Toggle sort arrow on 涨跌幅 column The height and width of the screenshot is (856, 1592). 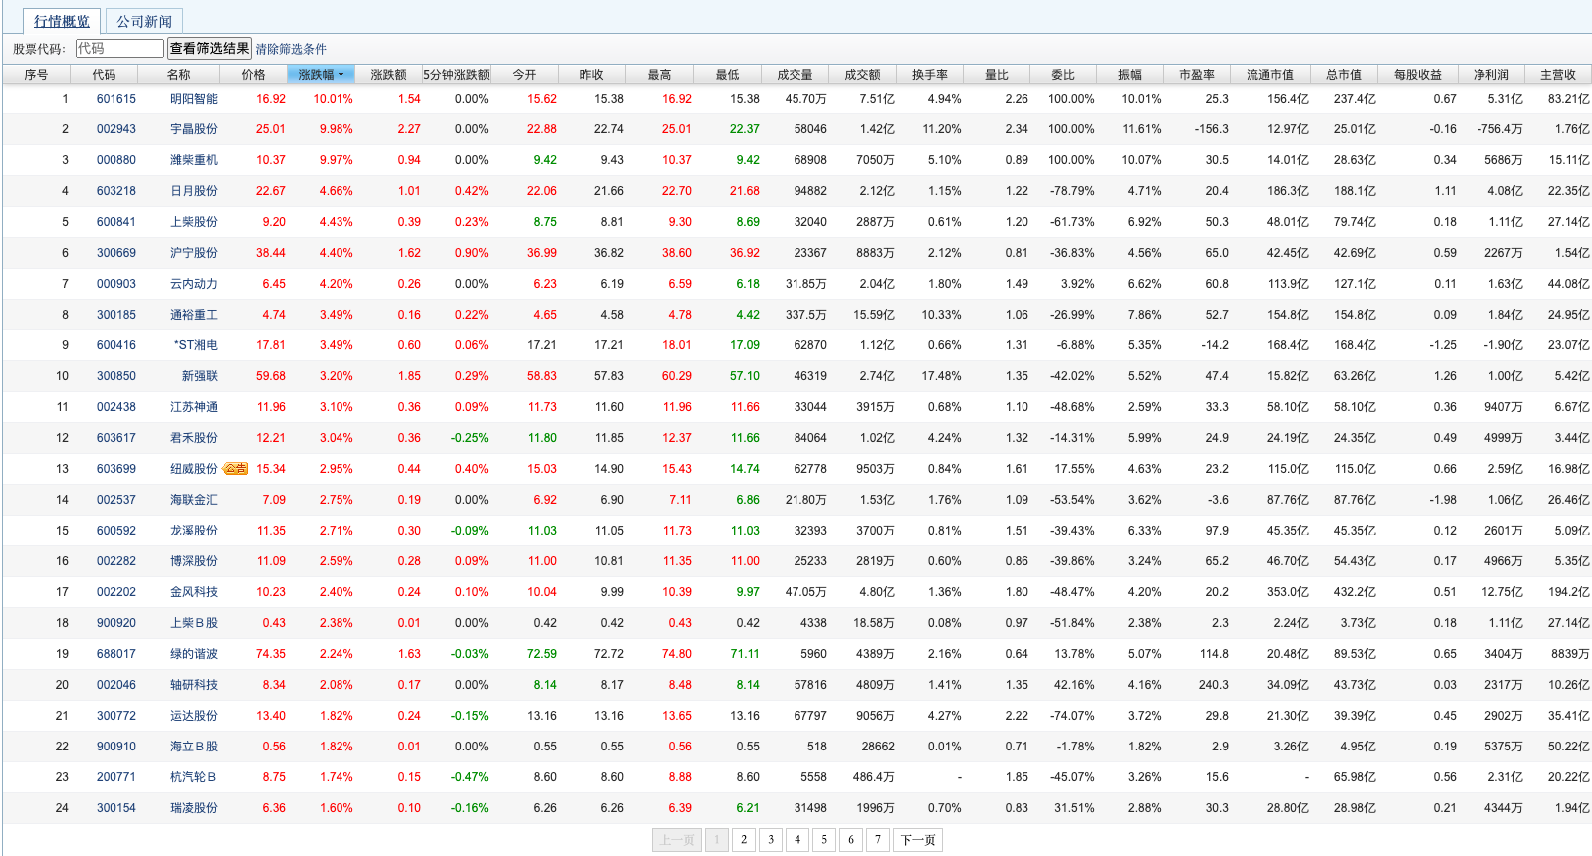(341, 75)
